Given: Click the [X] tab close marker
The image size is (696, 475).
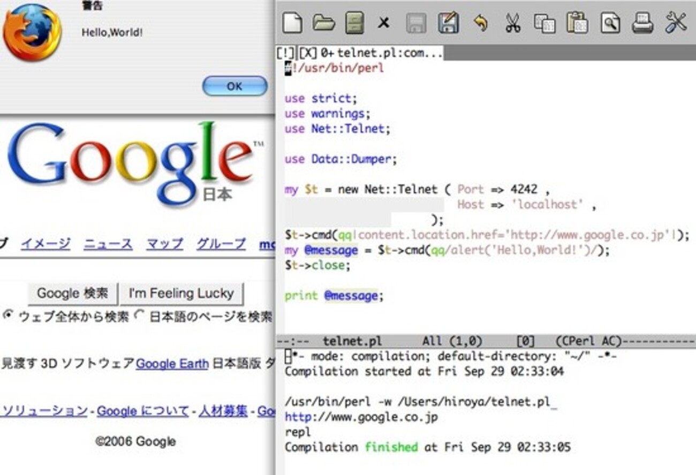Looking at the screenshot, I should (x=307, y=53).
